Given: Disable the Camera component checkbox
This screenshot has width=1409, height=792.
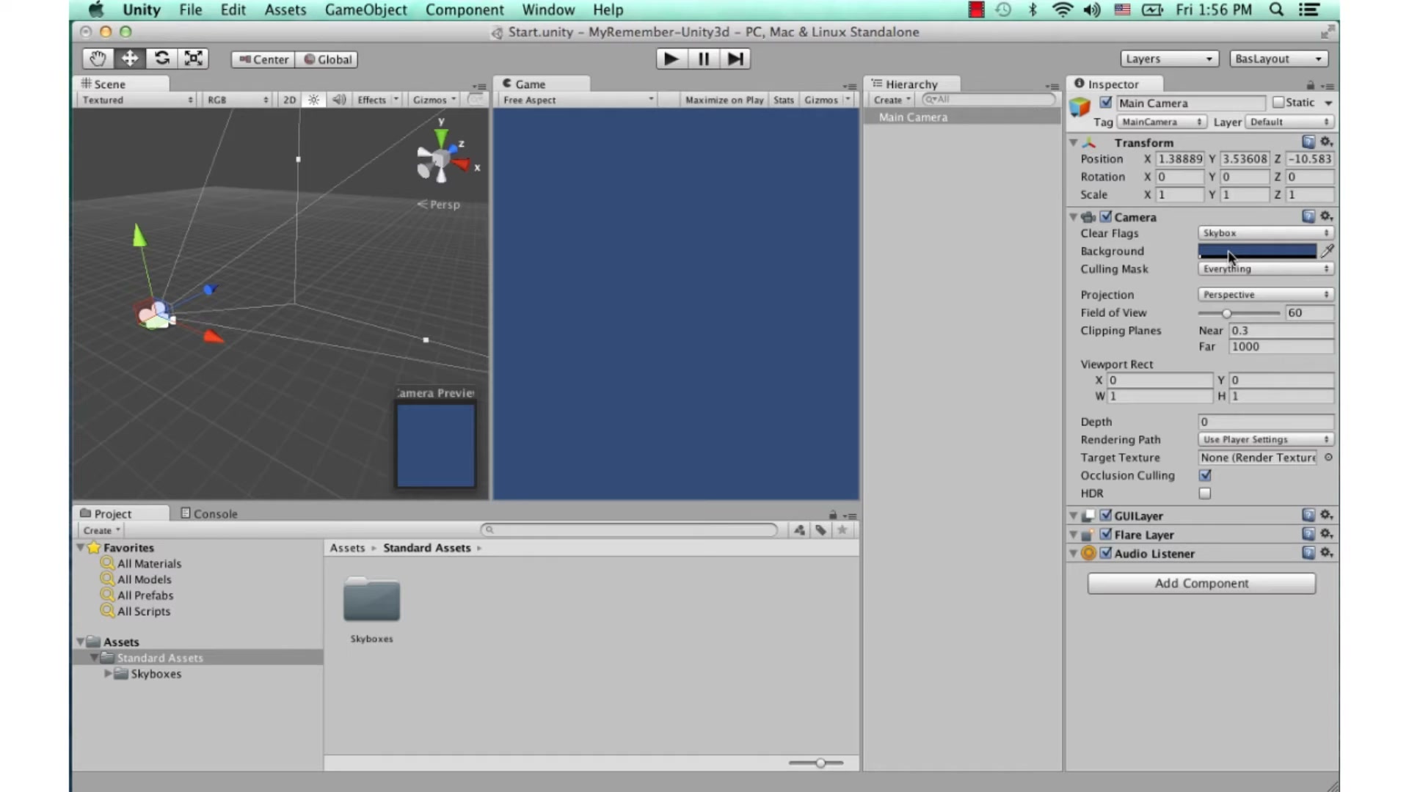Looking at the screenshot, I should tap(1106, 217).
